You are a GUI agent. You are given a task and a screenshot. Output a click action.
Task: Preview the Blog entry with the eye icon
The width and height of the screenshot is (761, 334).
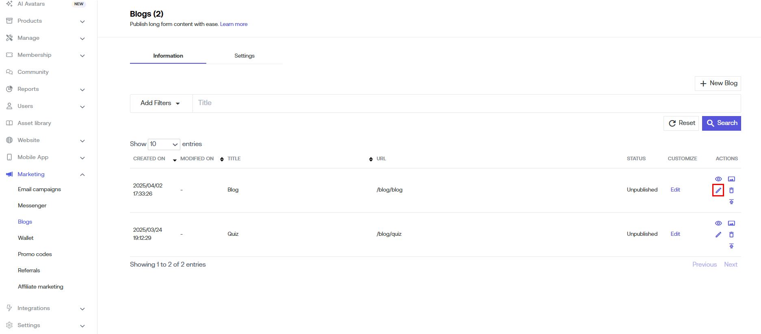click(718, 179)
